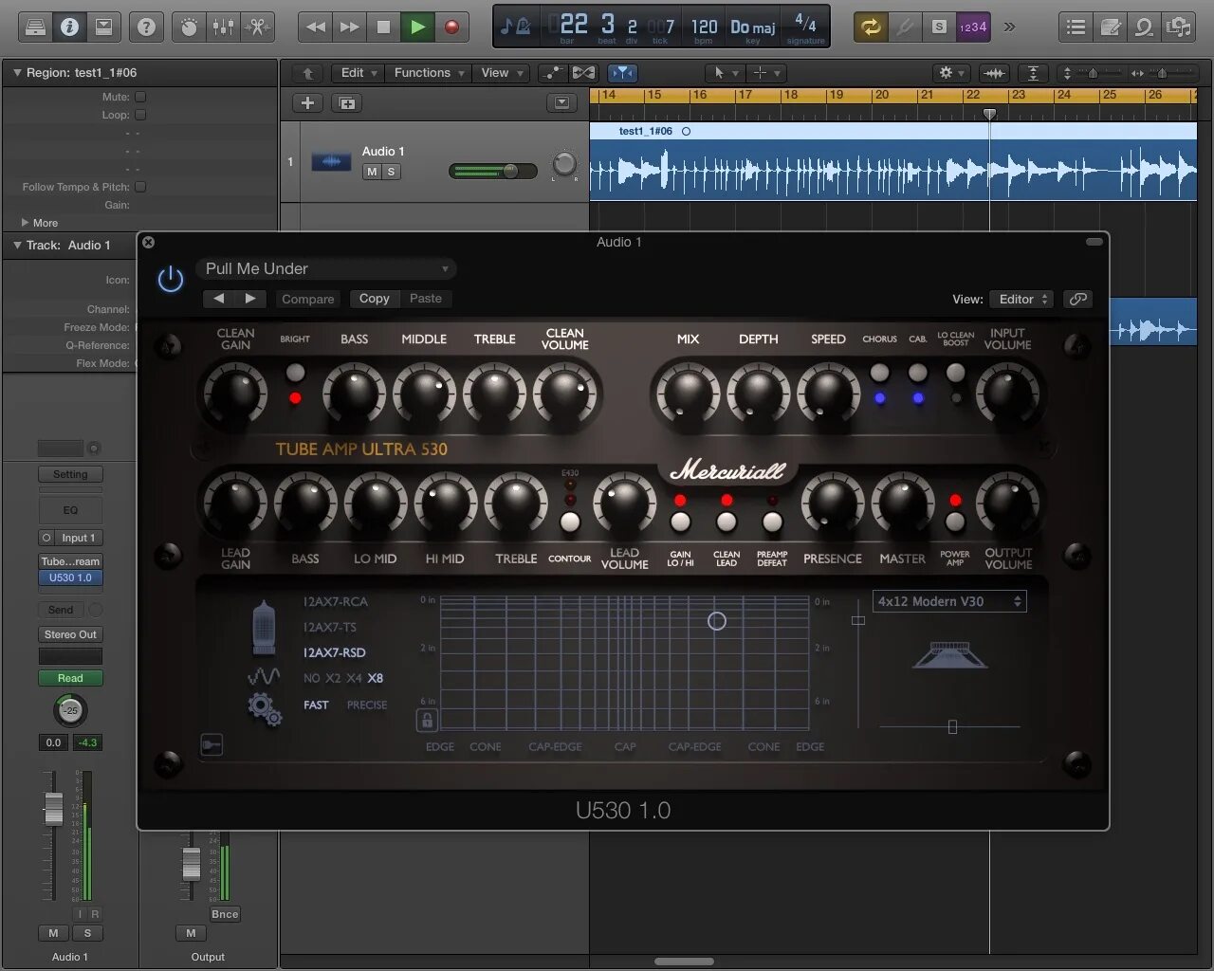
Task: Mute the Audio 1 track header
Action: coord(372,172)
